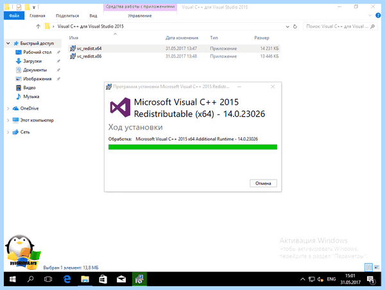This screenshot has height=290, width=385.
Task: Sort files by Тип column
Action: pos(214,38)
